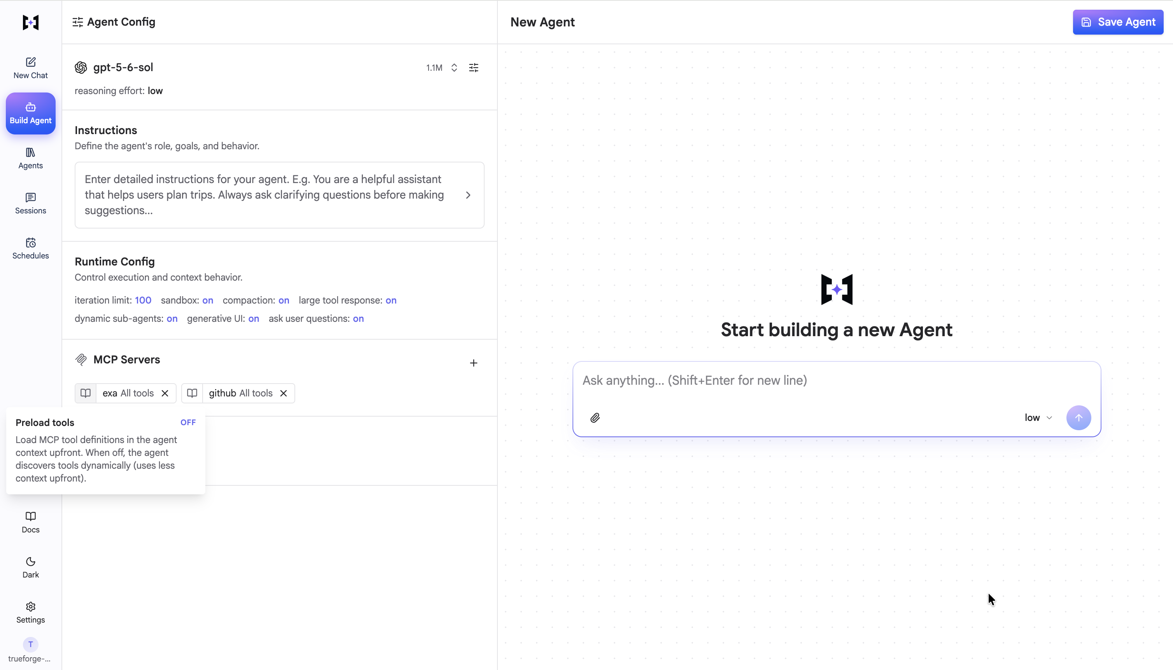
Task: Open model parameter settings sliders icon
Action: tap(474, 68)
